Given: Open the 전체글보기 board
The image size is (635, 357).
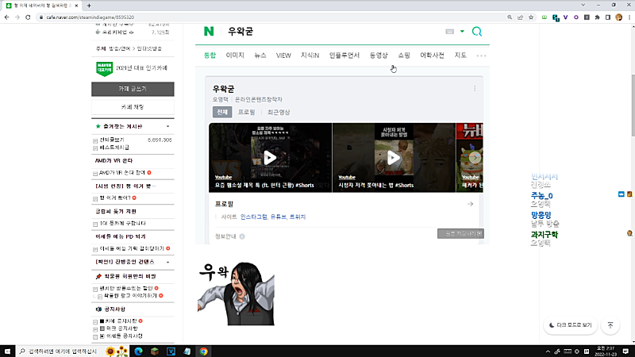Looking at the screenshot, I should coord(112,140).
